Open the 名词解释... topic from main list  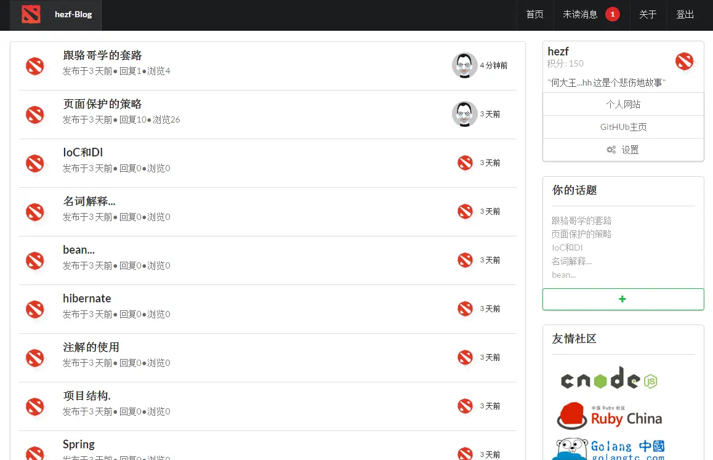tap(89, 201)
